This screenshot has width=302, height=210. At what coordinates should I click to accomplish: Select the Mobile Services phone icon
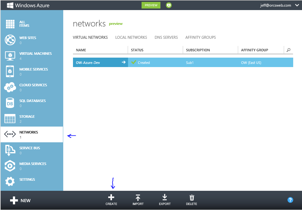point(10,71)
